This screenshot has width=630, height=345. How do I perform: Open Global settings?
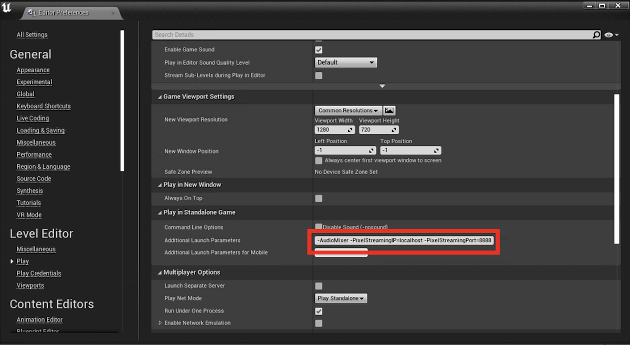[x=25, y=94]
